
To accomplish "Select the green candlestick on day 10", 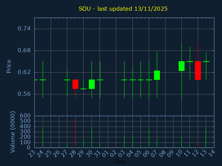I will tap(181, 66).
